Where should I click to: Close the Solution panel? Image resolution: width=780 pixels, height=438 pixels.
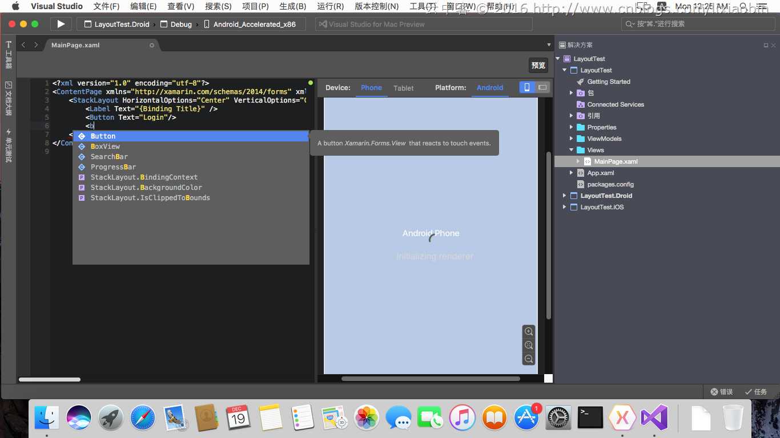[774, 45]
